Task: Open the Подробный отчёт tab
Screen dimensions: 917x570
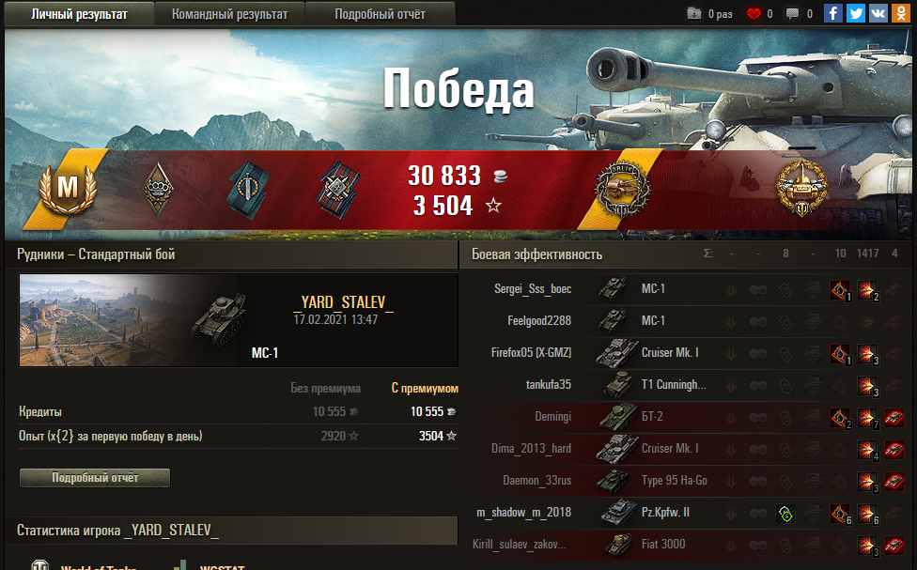Action: pyautogui.click(x=381, y=14)
